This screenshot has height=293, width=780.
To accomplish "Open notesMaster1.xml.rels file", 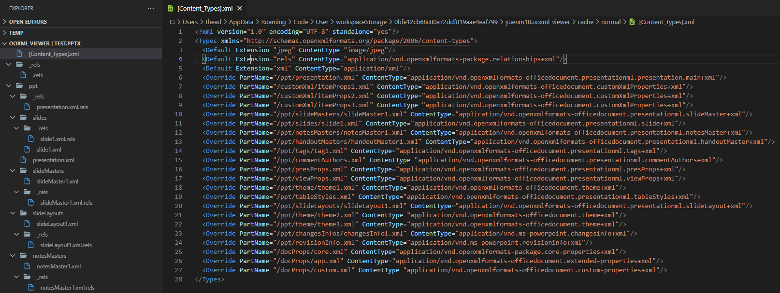I will [67, 288].
